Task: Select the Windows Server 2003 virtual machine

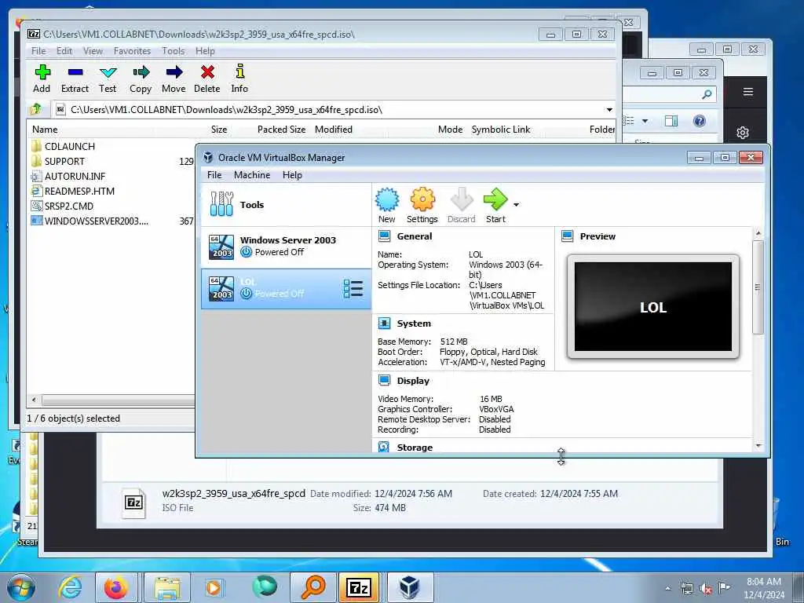Action: [x=286, y=247]
